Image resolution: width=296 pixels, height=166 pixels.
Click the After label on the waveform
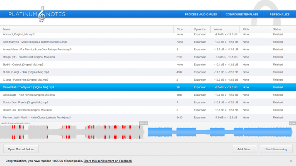coord(293,123)
